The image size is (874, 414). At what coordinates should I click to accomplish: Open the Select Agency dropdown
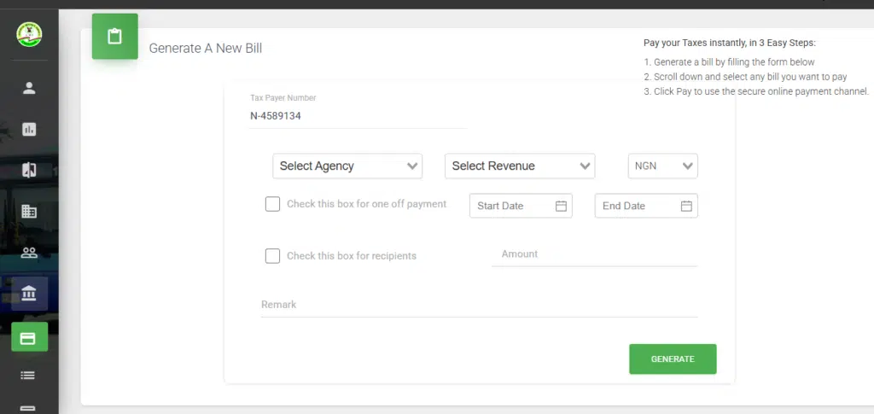point(347,166)
